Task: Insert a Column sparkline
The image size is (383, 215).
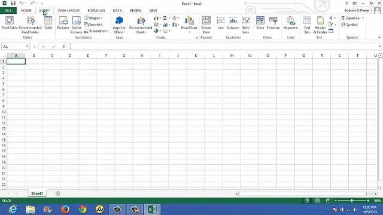Action: [x=233, y=23]
